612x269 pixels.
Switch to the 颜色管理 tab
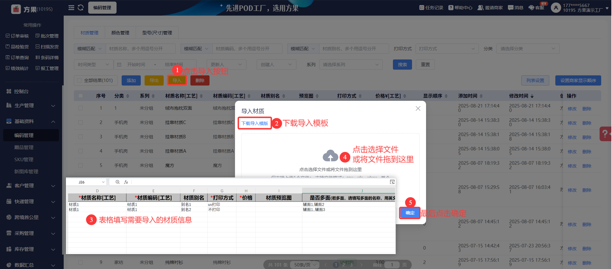(120, 33)
